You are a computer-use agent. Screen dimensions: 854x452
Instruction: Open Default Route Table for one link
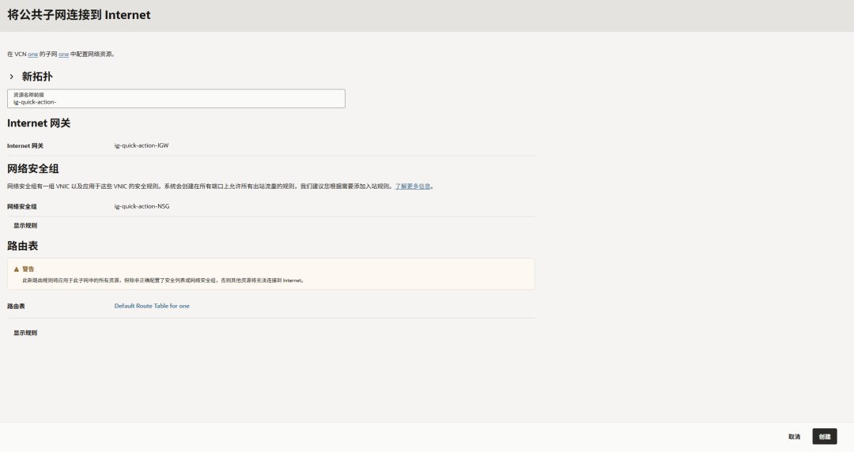click(152, 306)
